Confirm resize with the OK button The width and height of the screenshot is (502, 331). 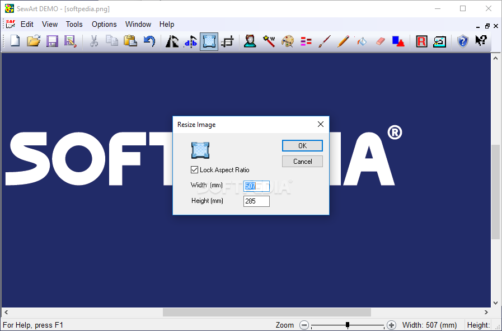tap(302, 146)
